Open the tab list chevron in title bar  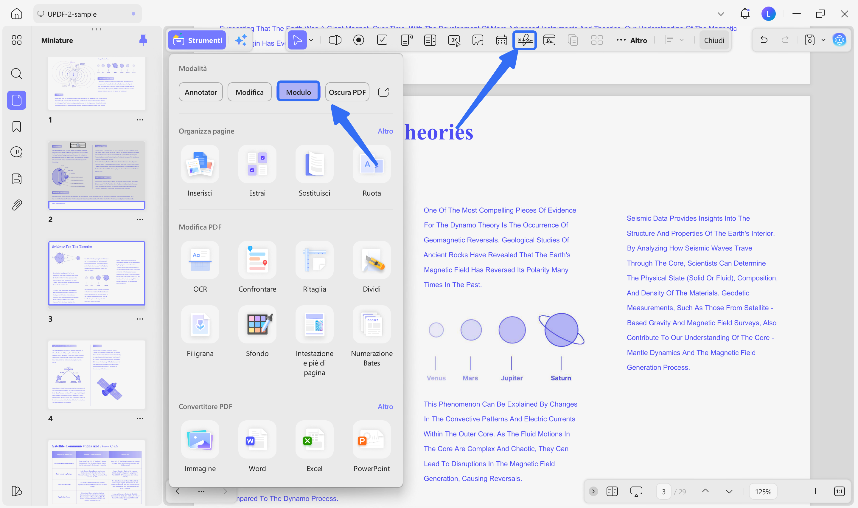click(x=721, y=14)
